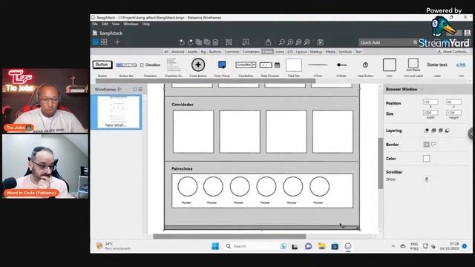Screen dimensions: 475x267
Task: Pick the Button control in library
Action: pyautogui.click(x=102, y=65)
